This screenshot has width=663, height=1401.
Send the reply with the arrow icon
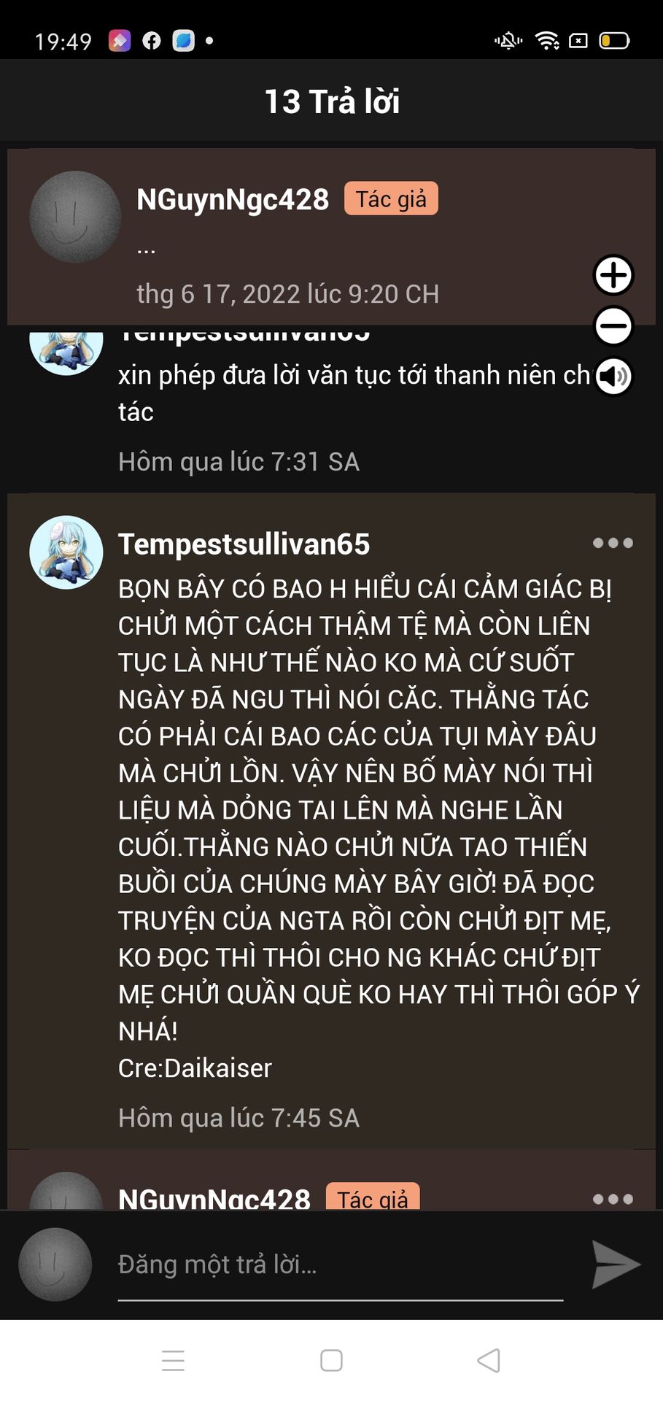(x=616, y=1264)
